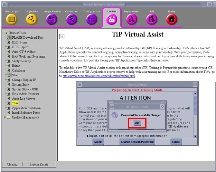Click the Diagnostics stethoscope icon
The height and width of the screenshot is (172, 216).
(32, 20)
